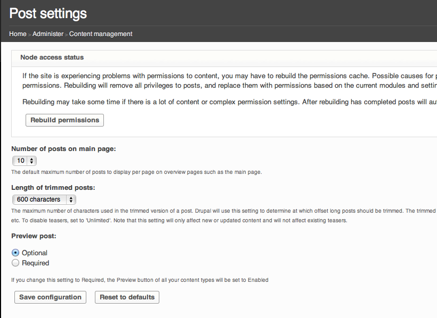Click the trimmed posts help description text
This screenshot has width=437, height=318.
[x=213, y=215]
